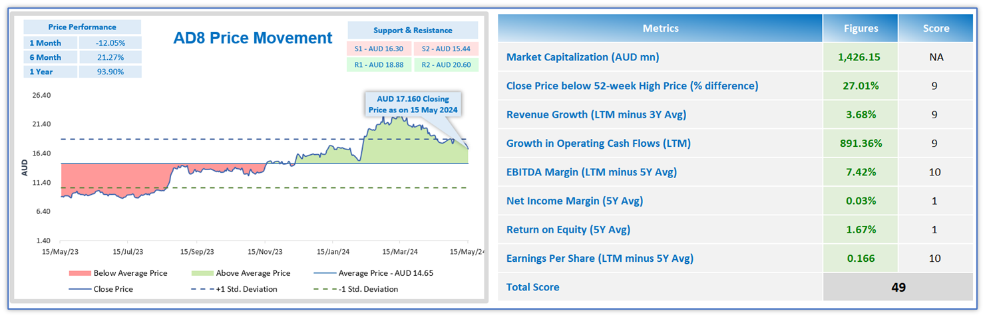Select the Market Capitalization figure 1,426.15

tap(860, 57)
